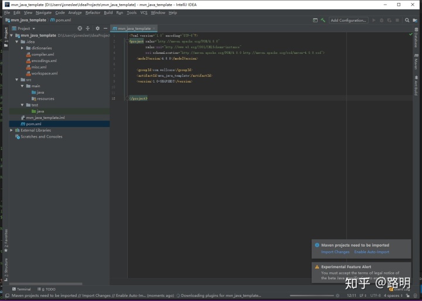The image size is (422, 301).
Task: Click the closing project tag on line 12
Action: coord(138,98)
